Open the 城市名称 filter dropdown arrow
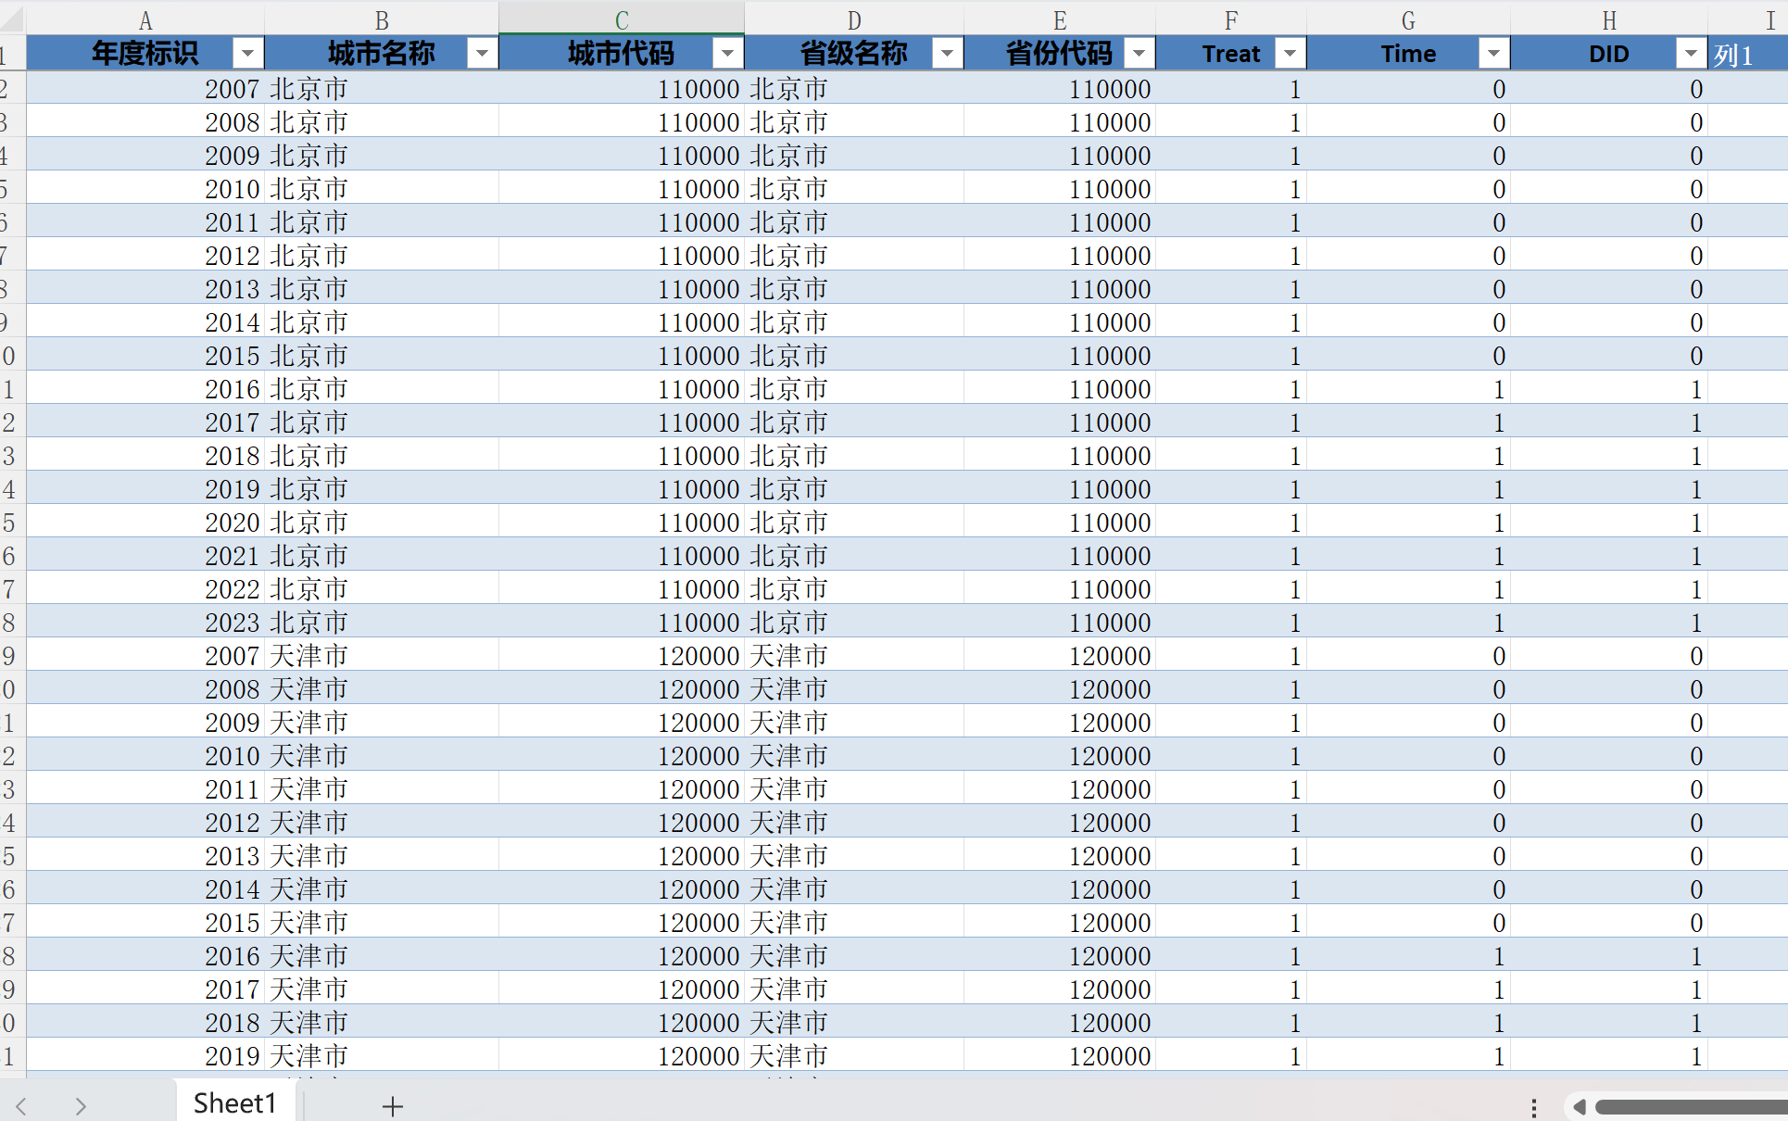 tap(482, 54)
